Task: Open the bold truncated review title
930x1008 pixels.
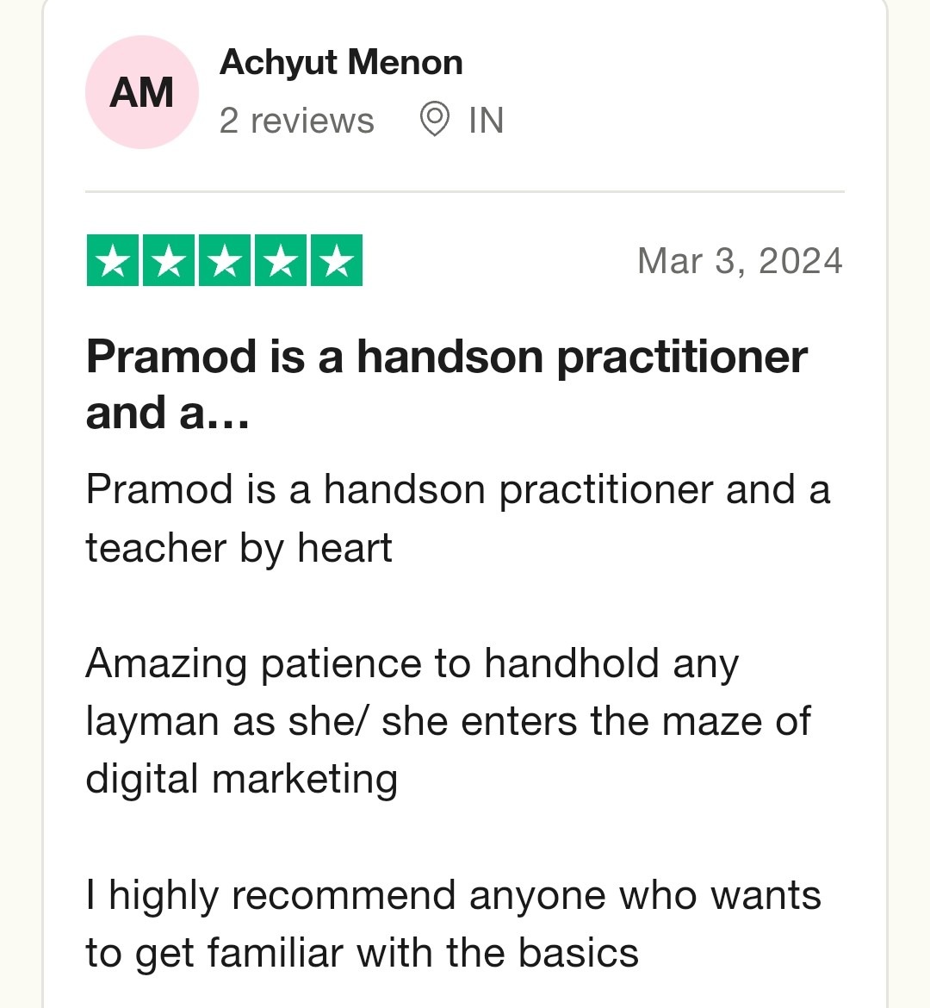Action: tap(446, 384)
